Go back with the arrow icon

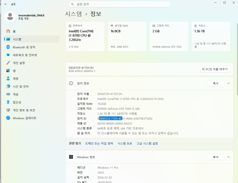point(6,4)
